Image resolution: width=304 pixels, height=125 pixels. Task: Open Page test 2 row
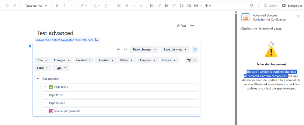pos(120,95)
